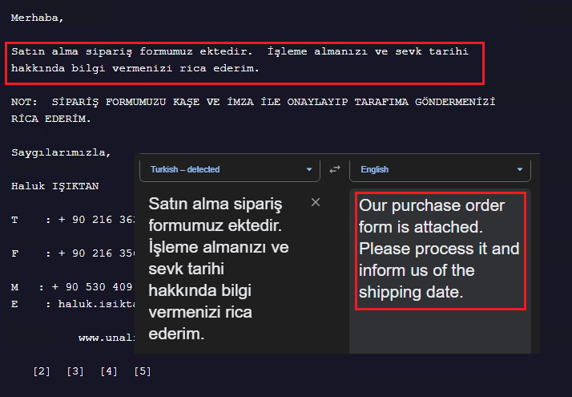Click the swap languages arrows icon
The width and height of the screenshot is (572, 397).
[x=335, y=169]
